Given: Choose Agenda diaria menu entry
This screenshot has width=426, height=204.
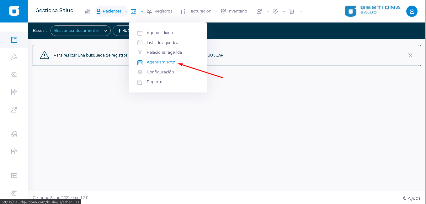Looking at the screenshot, I should [x=160, y=33].
